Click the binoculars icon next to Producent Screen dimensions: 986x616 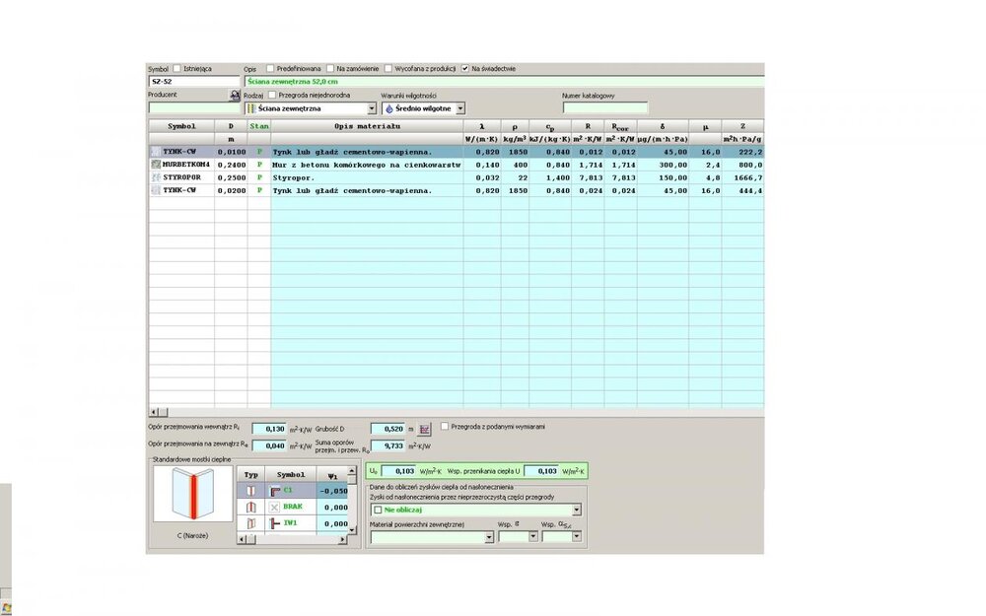click(235, 95)
